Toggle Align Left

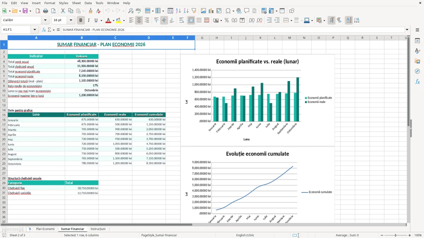(131, 20)
